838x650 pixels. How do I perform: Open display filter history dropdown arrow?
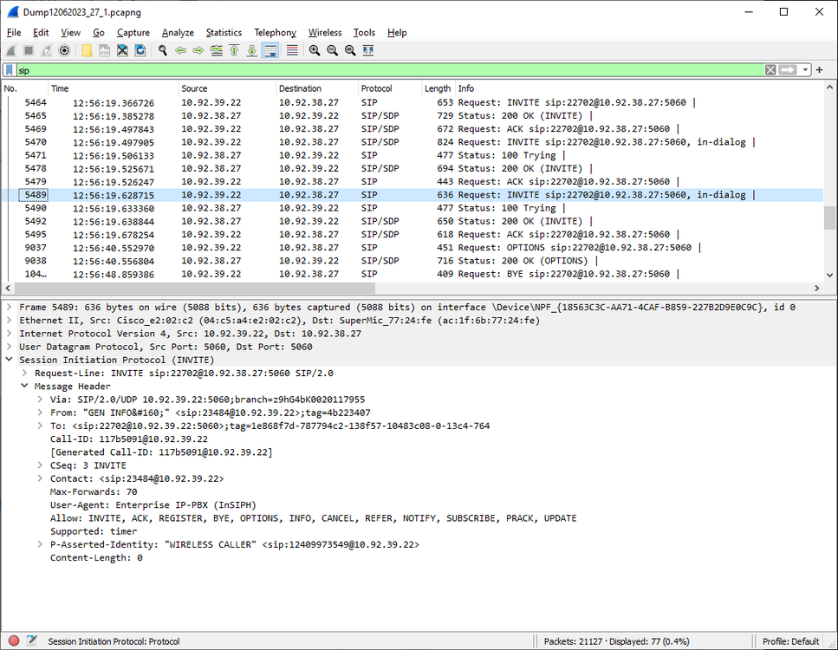click(806, 70)
